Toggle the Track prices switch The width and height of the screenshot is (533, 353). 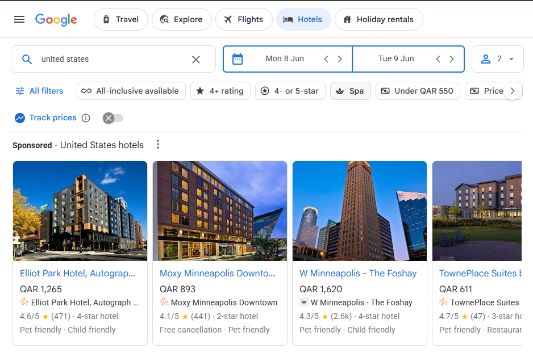[x=113, y=118]
